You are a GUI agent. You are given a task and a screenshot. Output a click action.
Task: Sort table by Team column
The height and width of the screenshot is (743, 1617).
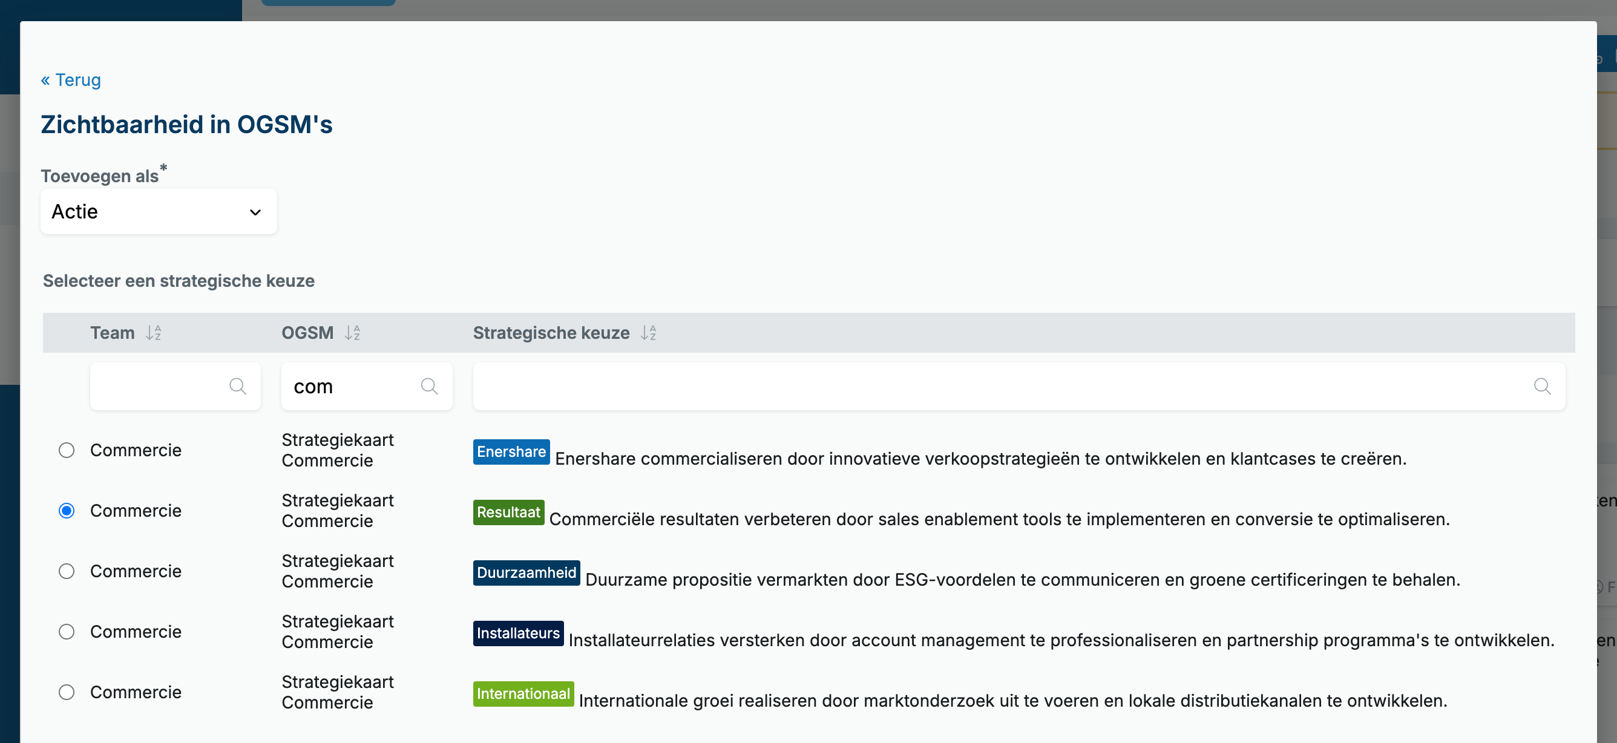(154, 333)
